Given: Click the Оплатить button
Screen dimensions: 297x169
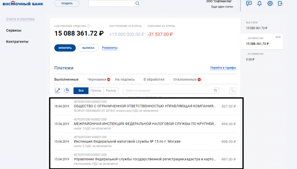Looking at the screenshot, I should [65, 48].
